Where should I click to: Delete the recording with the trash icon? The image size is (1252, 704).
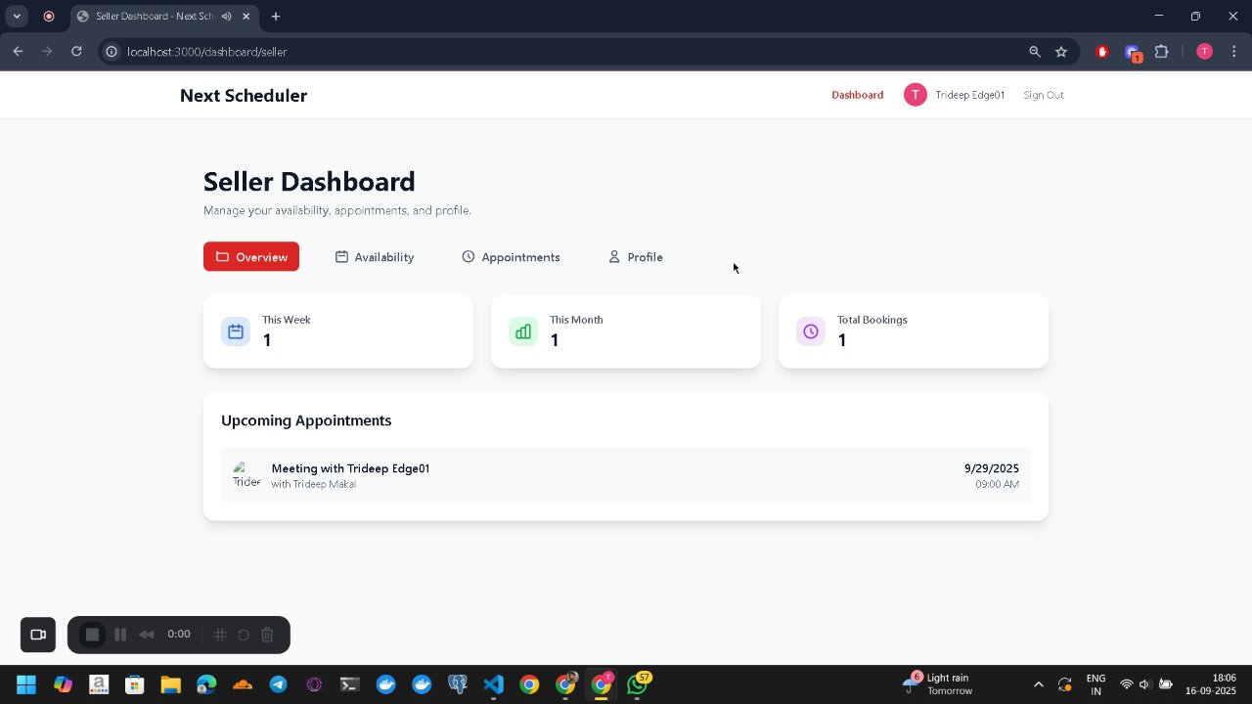point(267,635)
